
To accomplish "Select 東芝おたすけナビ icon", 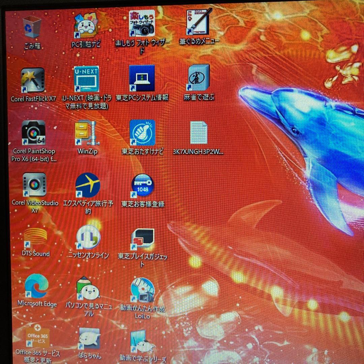I will (142, 133).
